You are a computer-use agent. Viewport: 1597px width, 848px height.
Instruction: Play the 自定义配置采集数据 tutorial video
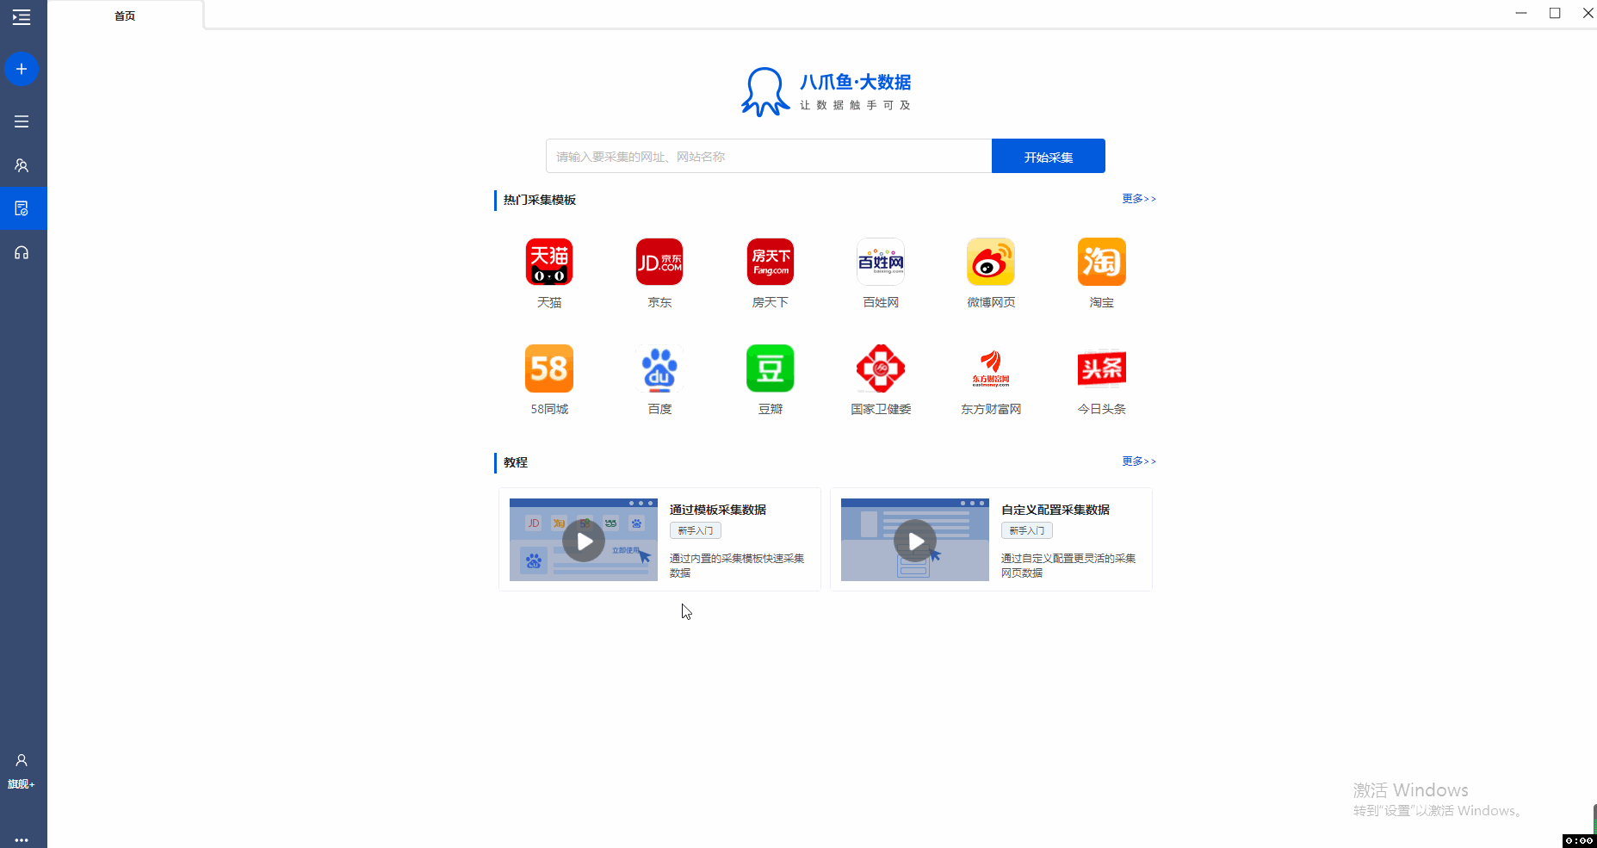point(915,540)
